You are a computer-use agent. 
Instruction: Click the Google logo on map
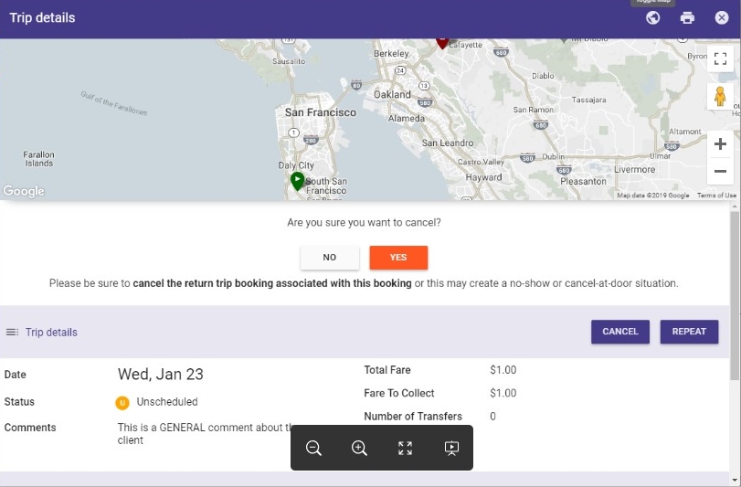click(x=24, y=191)
